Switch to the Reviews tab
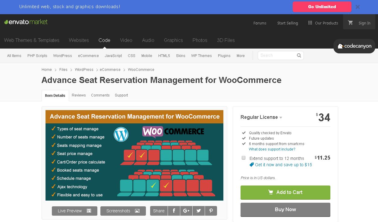The image size is (378, 222). click(79, 95)
